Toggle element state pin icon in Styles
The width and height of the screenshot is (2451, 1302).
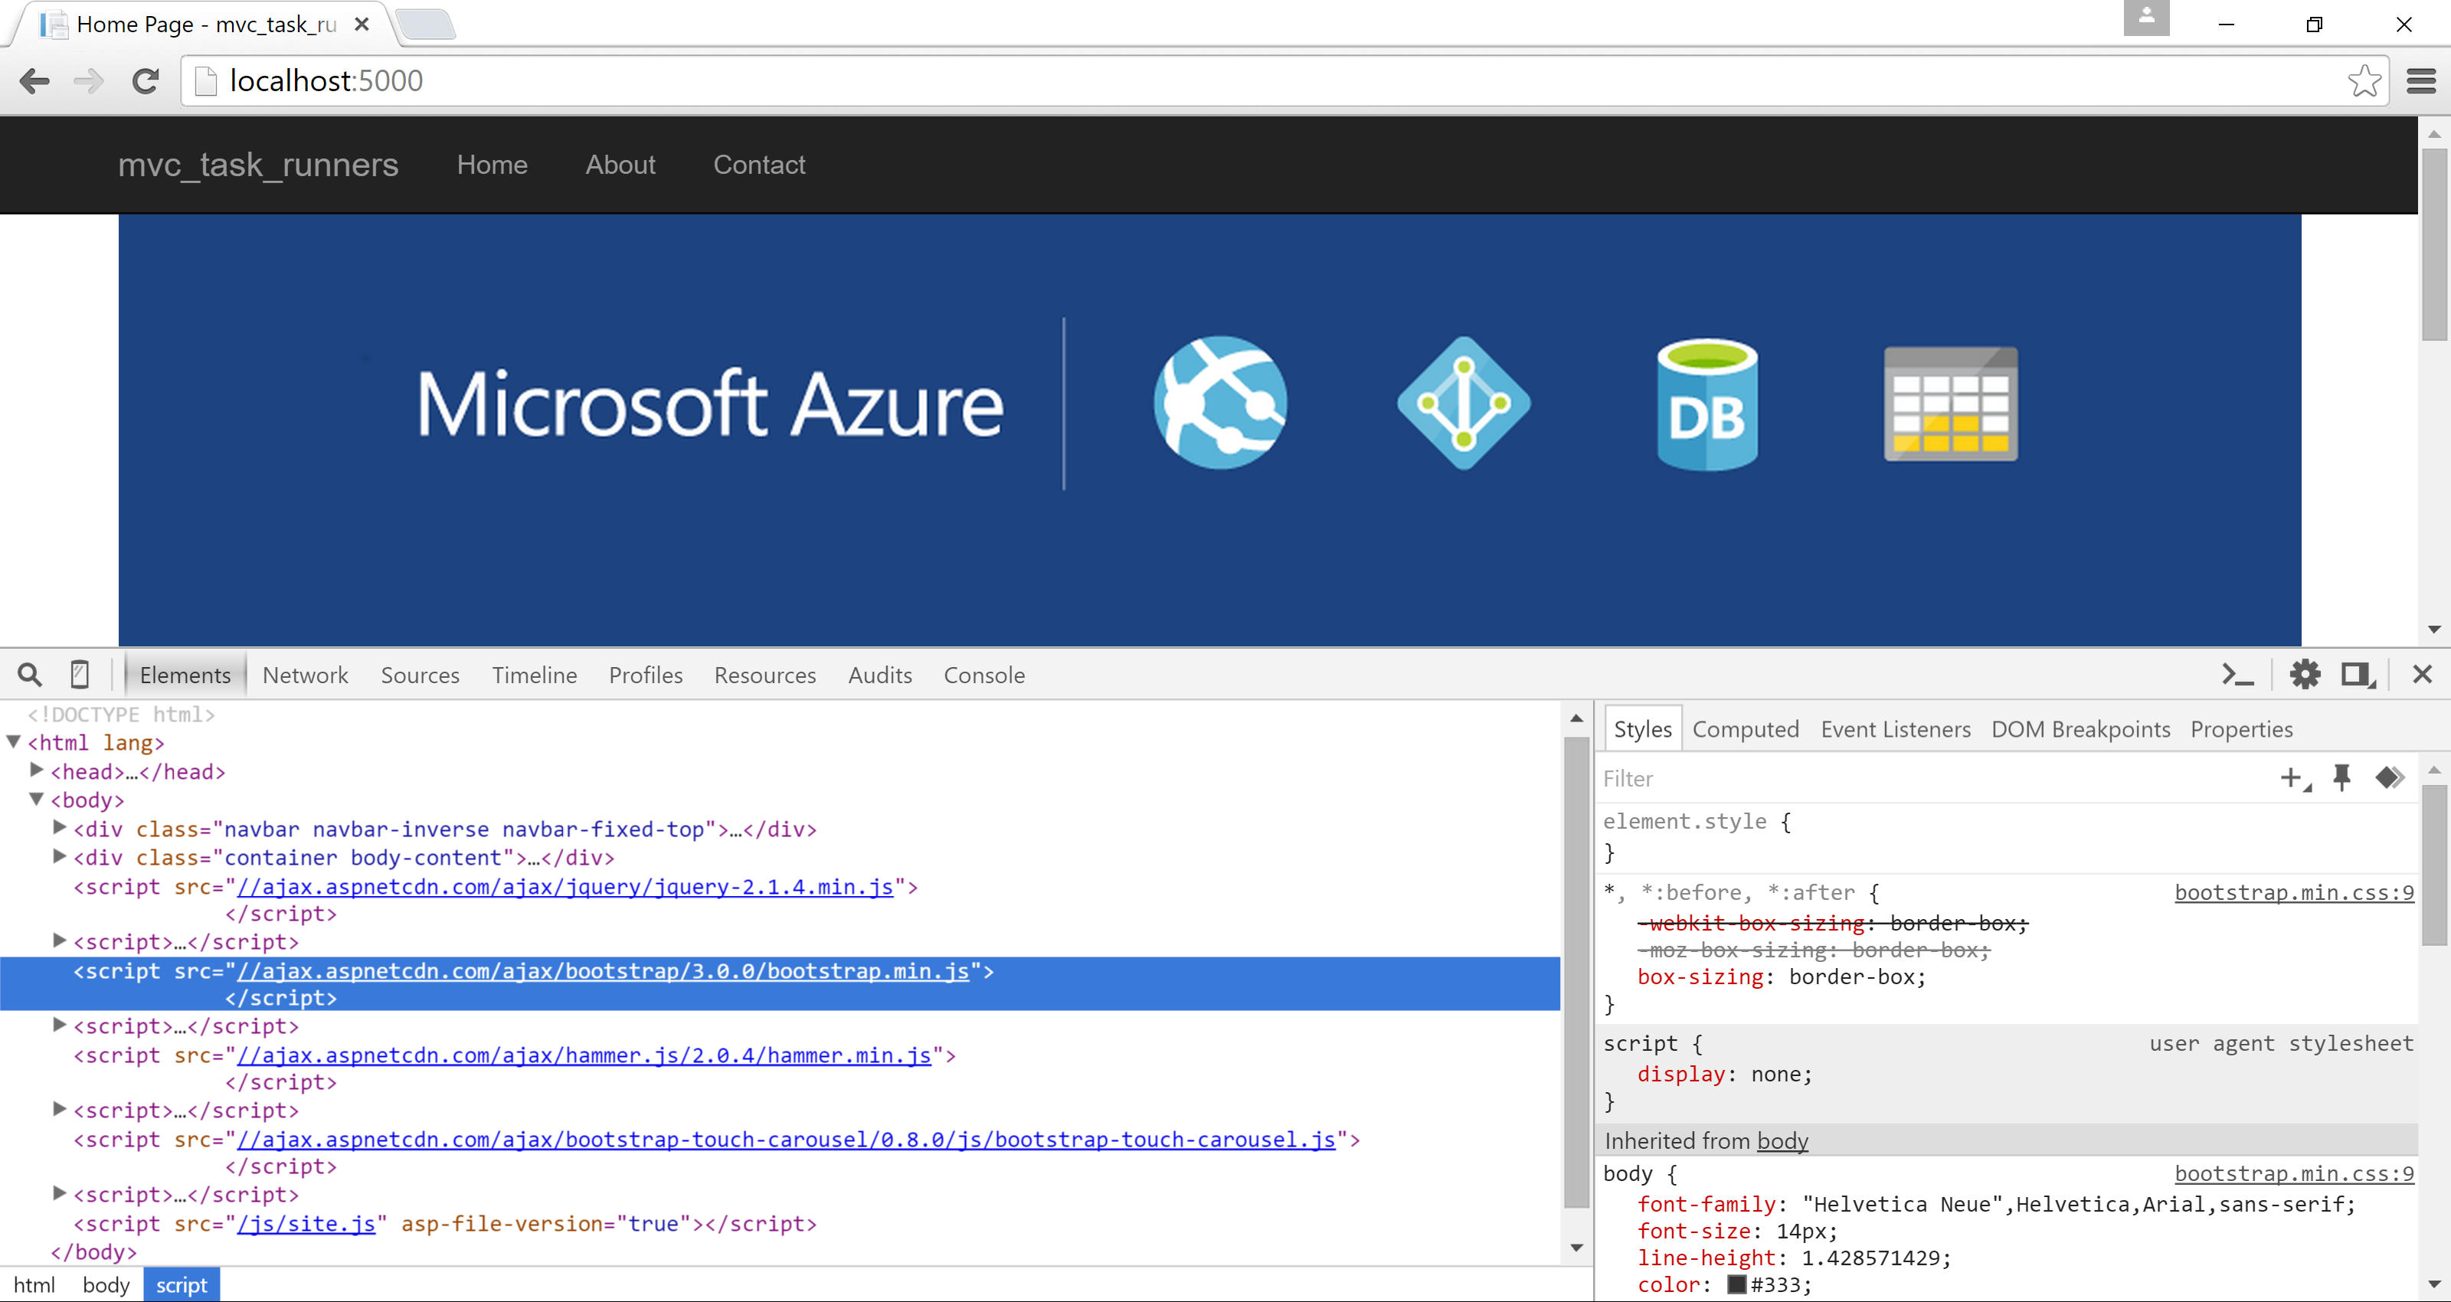pos(2341,777)
